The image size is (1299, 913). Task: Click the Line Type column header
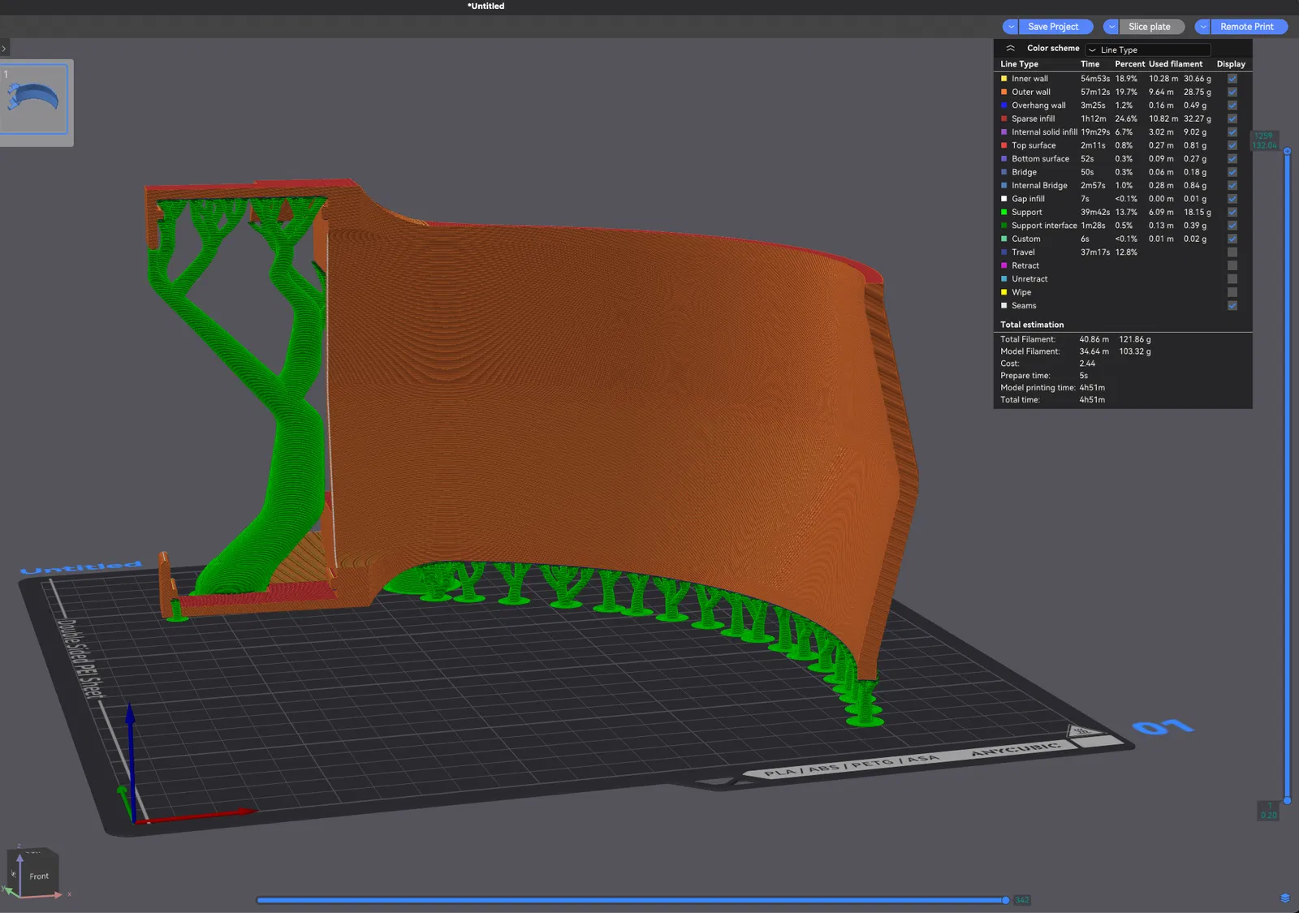[1019, 64]
